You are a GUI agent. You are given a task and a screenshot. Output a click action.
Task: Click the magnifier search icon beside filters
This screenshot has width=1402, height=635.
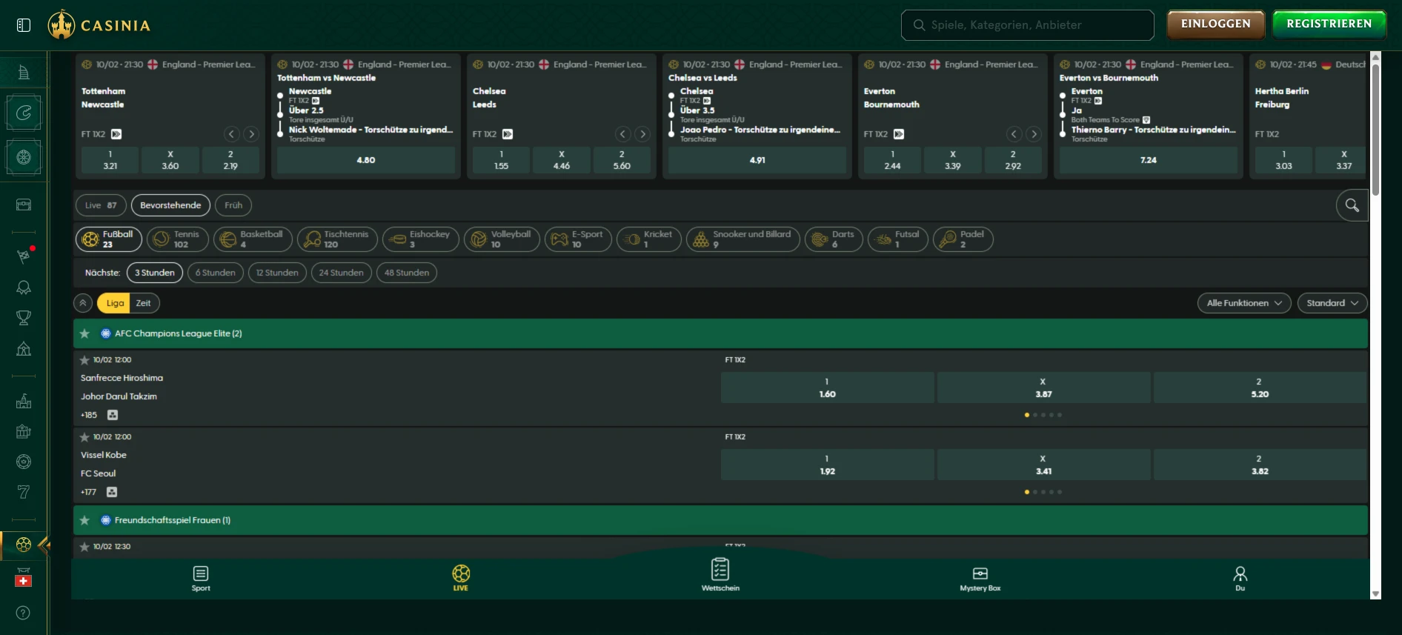coord(1352,205)
